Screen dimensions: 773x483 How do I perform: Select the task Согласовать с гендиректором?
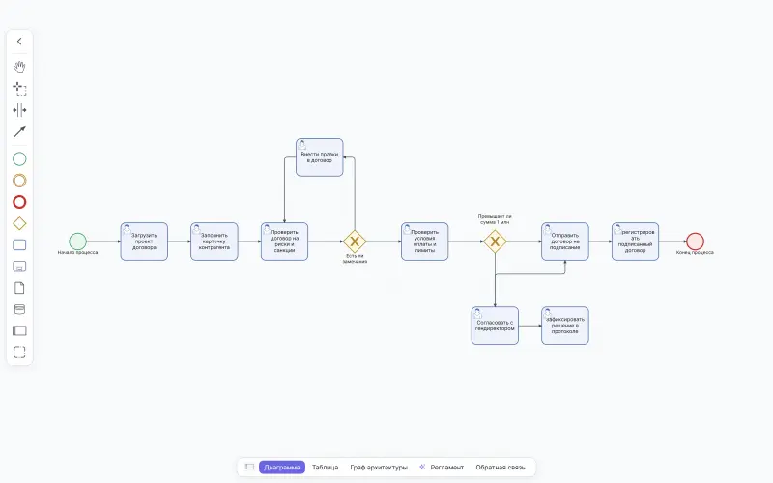point(495,326)
